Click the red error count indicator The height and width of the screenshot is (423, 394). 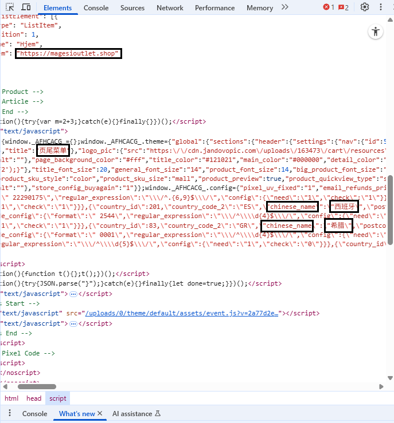(329, 7)
